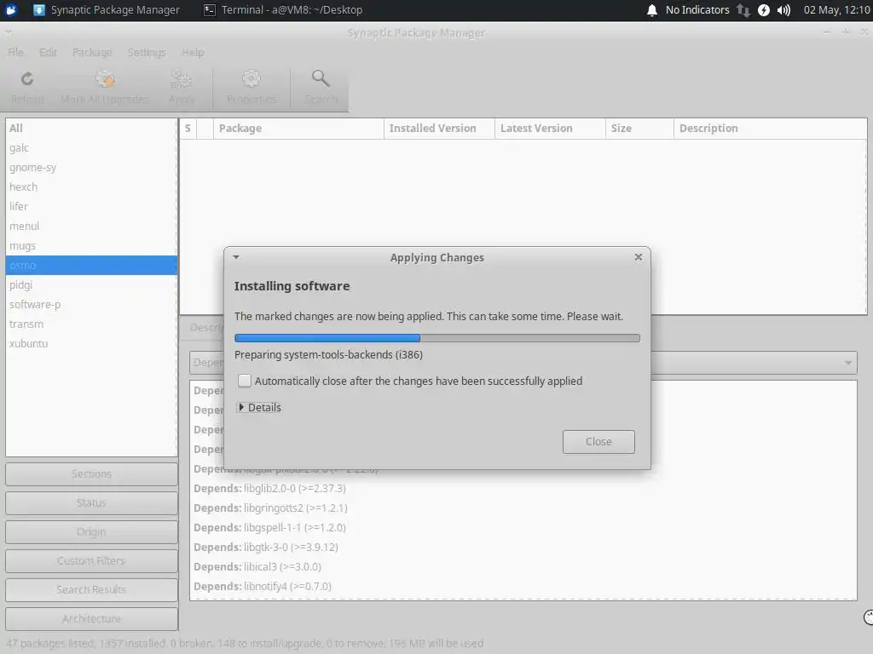Click the volume speaker icon
This screenshot has height=654, width=873.
click(784, 10)
